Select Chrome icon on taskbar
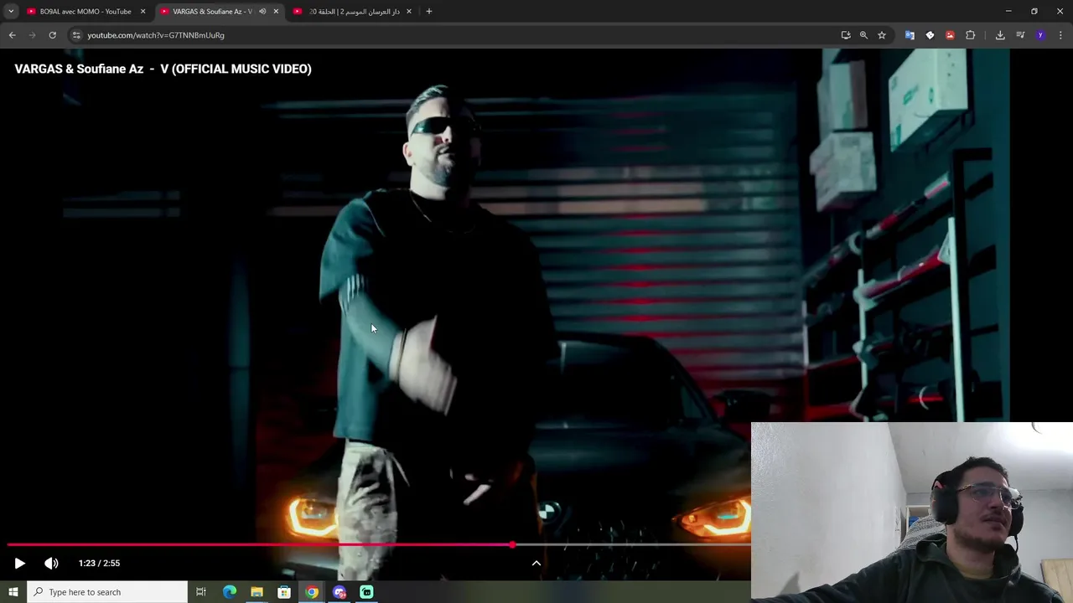This screenshot has height=603, width=1073. [312, 592]
